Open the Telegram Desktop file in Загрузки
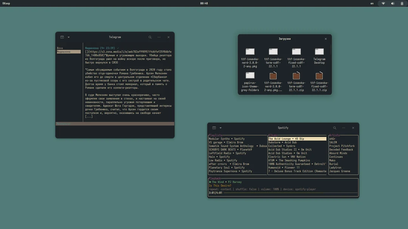 coord(319,52)
